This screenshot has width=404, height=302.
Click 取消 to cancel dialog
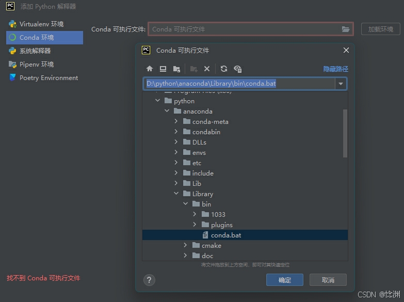(x=328, y=280)
